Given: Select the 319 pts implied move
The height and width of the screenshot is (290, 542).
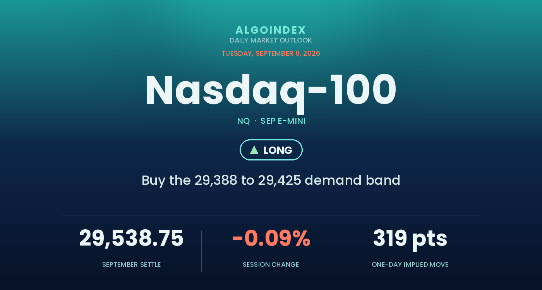Looking at the screenshot, I should [410, 238].
